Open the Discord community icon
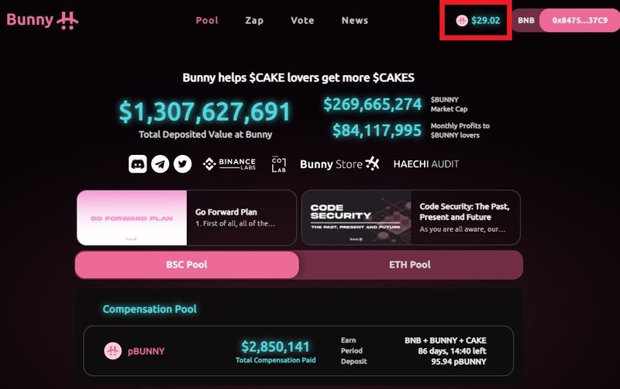The image size is (620, 389). [x=138, y=164]
